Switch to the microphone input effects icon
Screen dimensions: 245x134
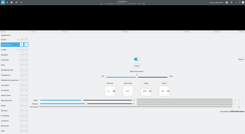point(7,2)
